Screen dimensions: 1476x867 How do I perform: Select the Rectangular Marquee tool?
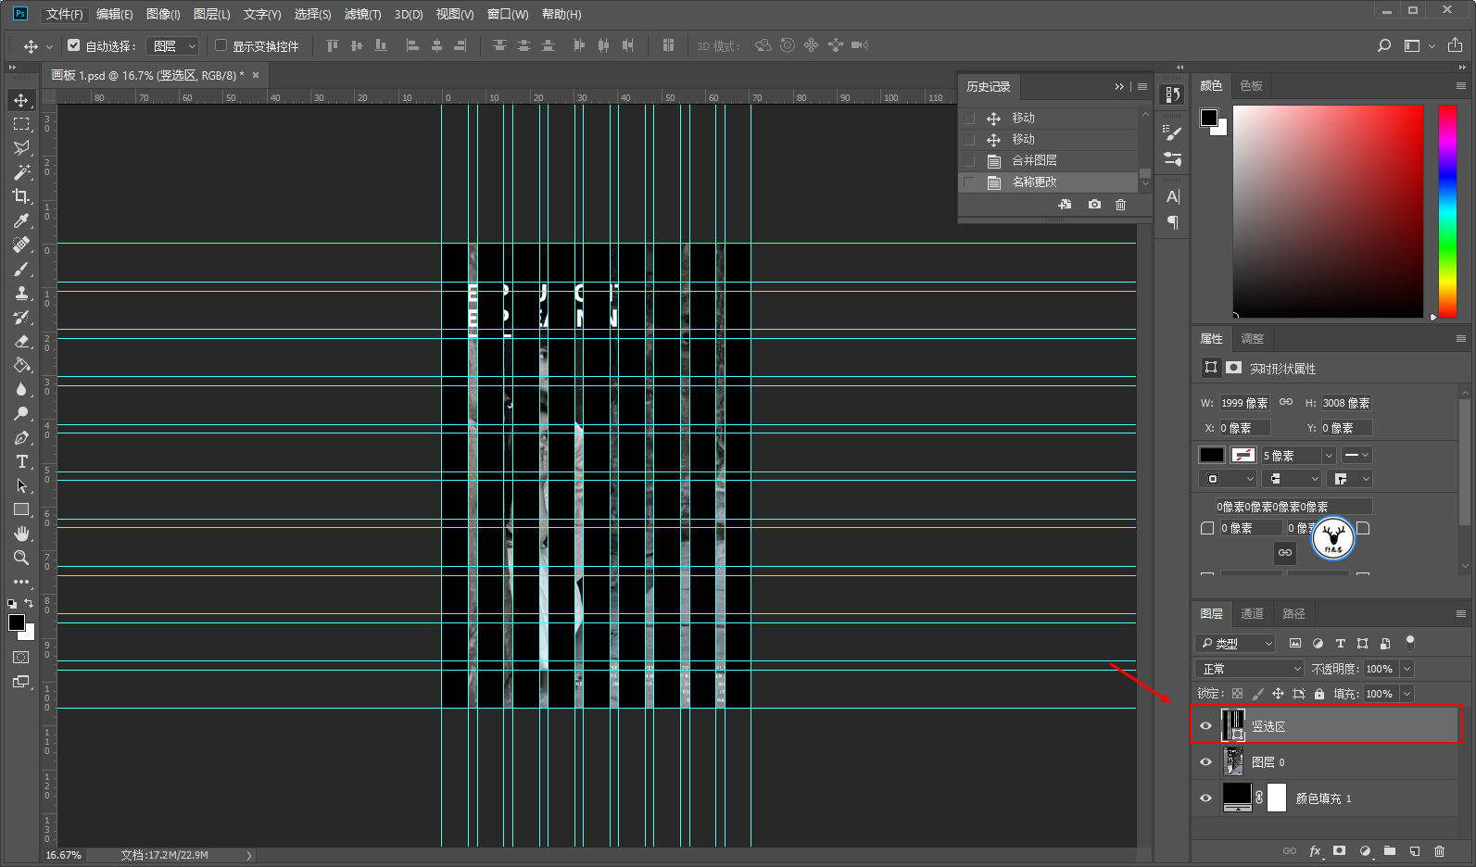pos(21,124)
